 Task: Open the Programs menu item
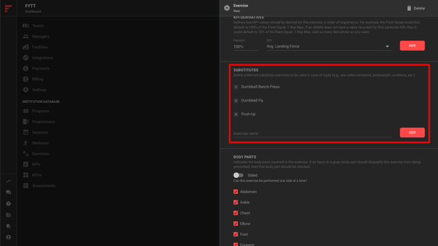coord(41,111)
